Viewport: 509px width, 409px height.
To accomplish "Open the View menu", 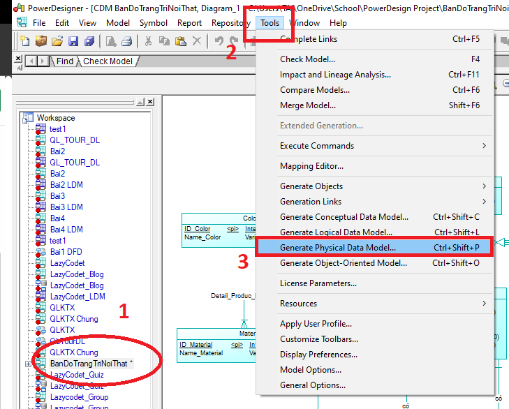I will [x=87, y=23].
